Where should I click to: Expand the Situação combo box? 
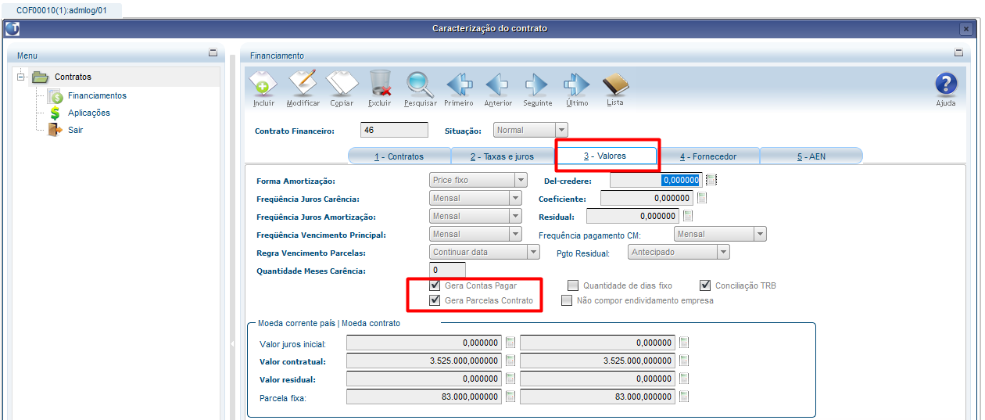point(561,130)
